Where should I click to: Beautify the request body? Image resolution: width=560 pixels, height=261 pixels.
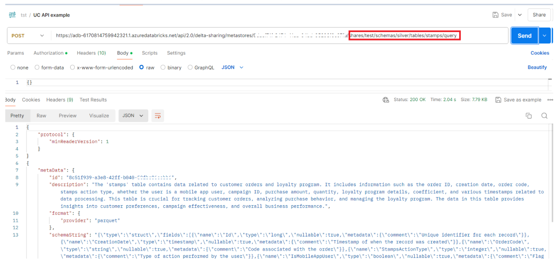[537, 68]
